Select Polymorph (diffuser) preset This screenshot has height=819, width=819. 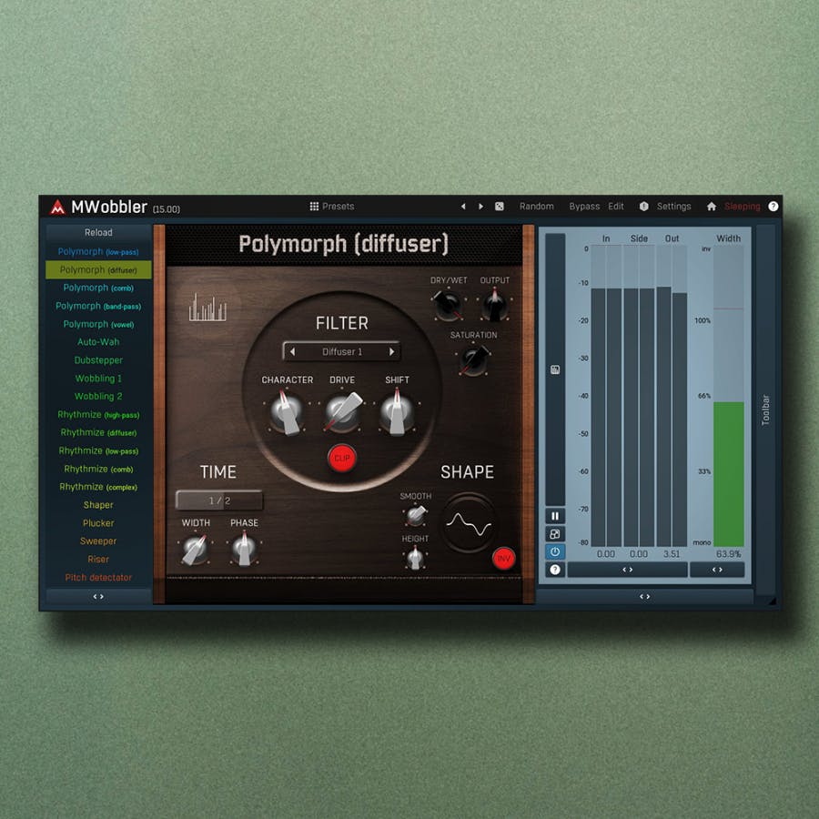tap(98, 269)
